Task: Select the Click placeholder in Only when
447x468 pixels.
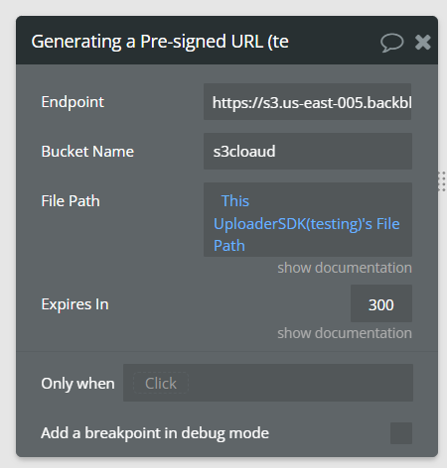Action: click(x=161, y=384)
